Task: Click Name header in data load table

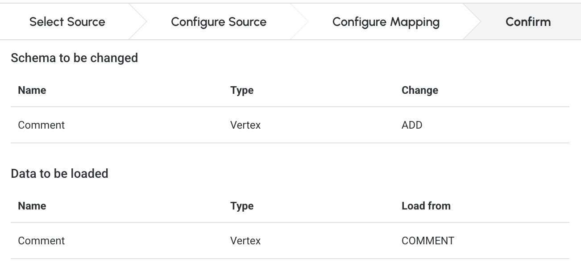Action: 32,206
